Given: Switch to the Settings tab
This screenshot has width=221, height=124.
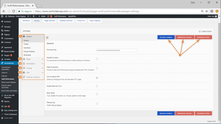Looking at the screenshot, I should pyautogui.click(x=37, y=21).
